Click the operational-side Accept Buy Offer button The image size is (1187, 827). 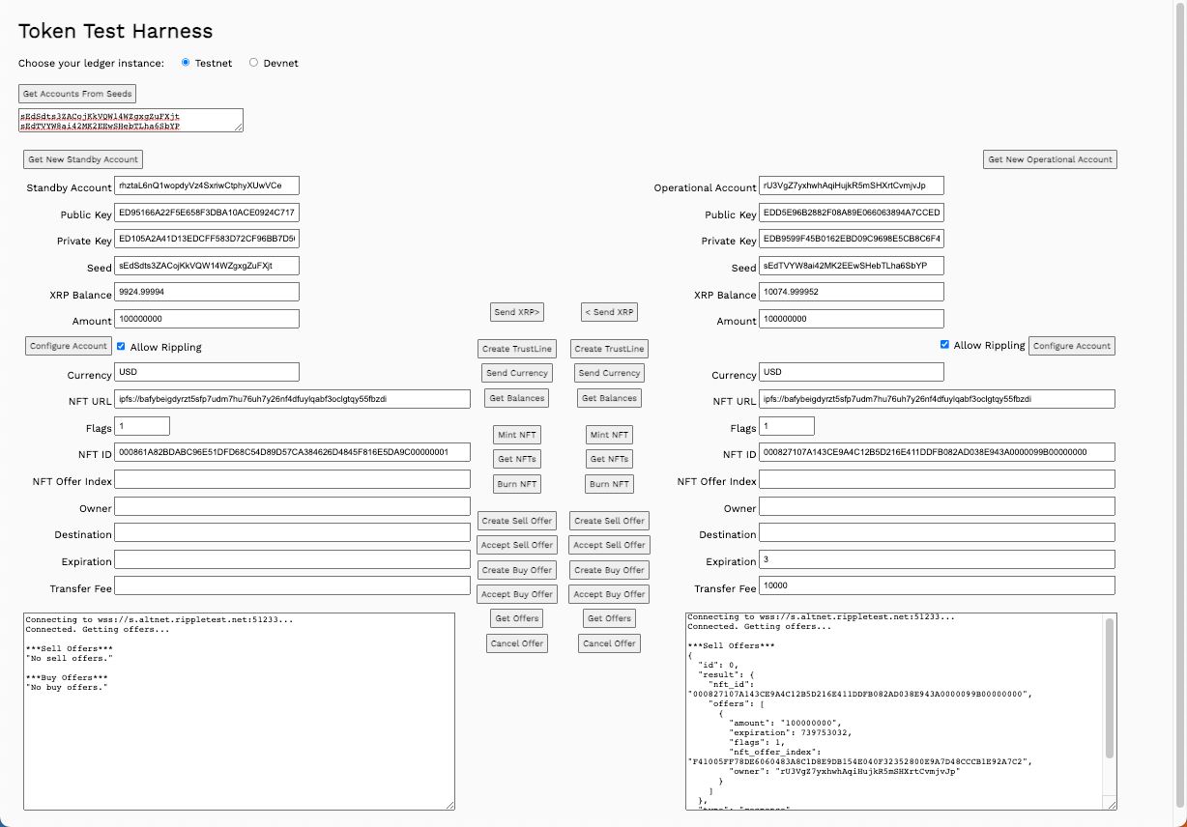(x=609, y=594)
